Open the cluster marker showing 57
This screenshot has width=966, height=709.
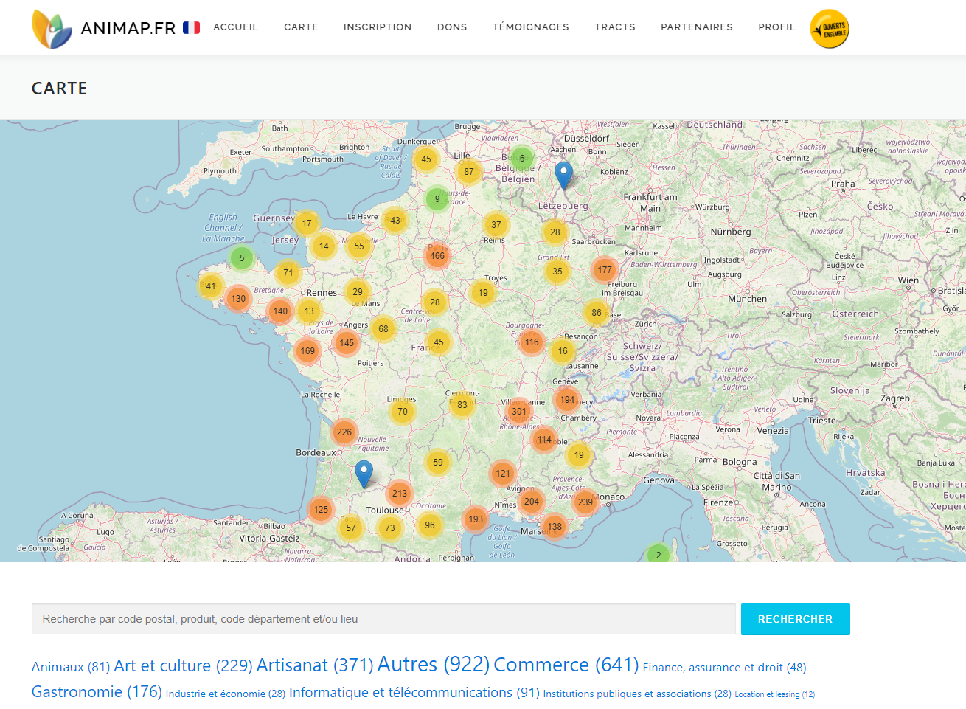click(351, 528)
